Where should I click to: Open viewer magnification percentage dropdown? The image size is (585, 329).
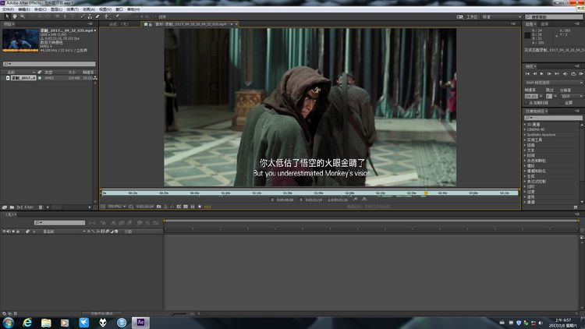coord(117,207)
